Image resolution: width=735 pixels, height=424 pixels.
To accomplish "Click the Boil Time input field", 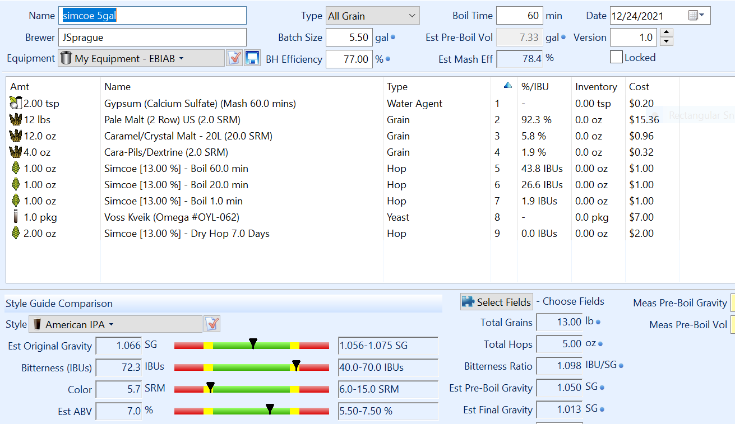I will (520, 16).
